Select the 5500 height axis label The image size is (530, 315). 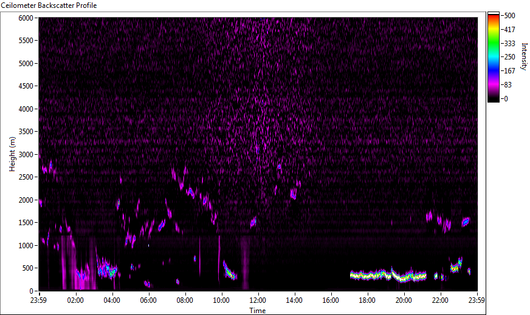tap(26, 41)
